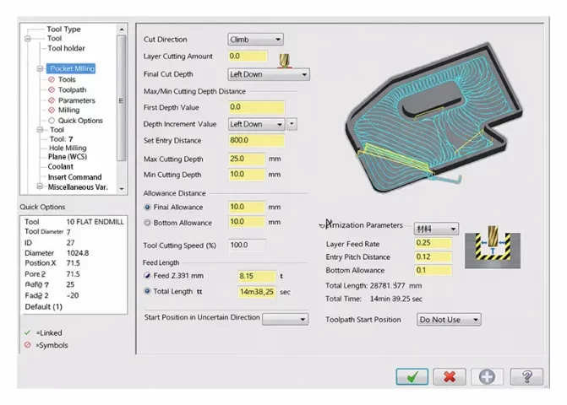This screenshot has height=405, width=567.
Task: Click the tree panel scrollbar thumb
Action: pyautogui.click(x=122, y=98)
